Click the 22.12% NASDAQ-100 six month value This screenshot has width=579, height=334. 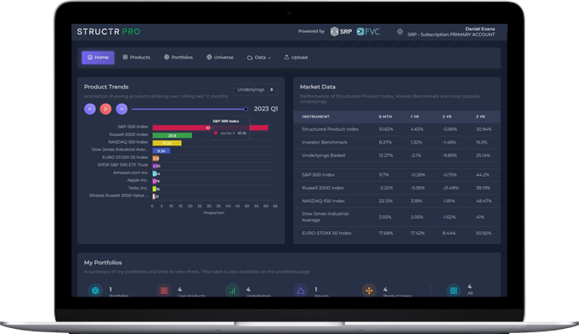click(x=386, y=201)
